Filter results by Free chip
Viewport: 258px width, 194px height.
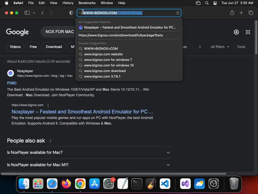tap(33, 47)
